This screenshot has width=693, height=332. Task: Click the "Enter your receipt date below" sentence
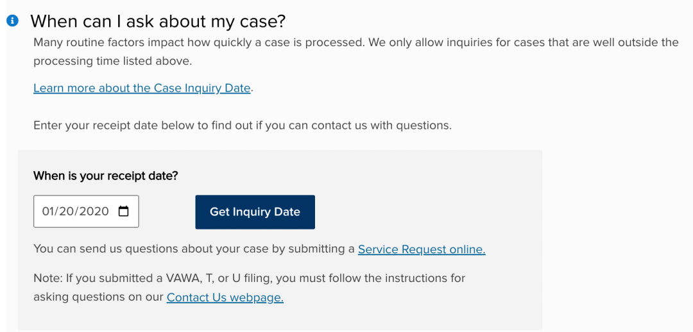[x=242, y=125]
